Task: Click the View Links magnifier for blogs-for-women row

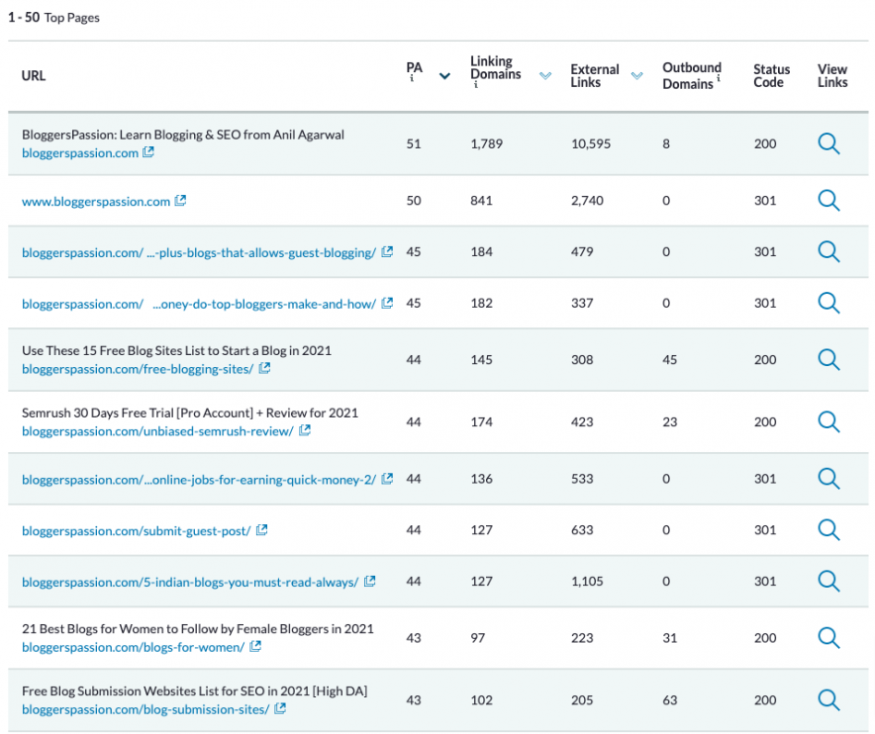Action: [828, 638]
